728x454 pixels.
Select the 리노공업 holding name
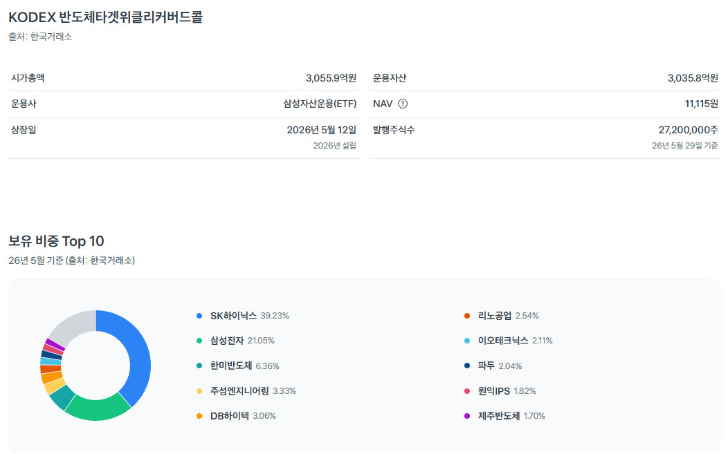(x=495, y=316)
